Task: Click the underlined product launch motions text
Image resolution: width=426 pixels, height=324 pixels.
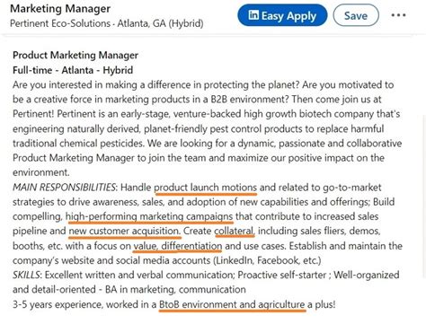Action: click(206, 188)
